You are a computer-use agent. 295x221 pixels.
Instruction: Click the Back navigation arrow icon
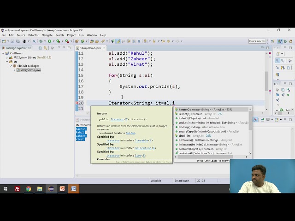(169, 41)
